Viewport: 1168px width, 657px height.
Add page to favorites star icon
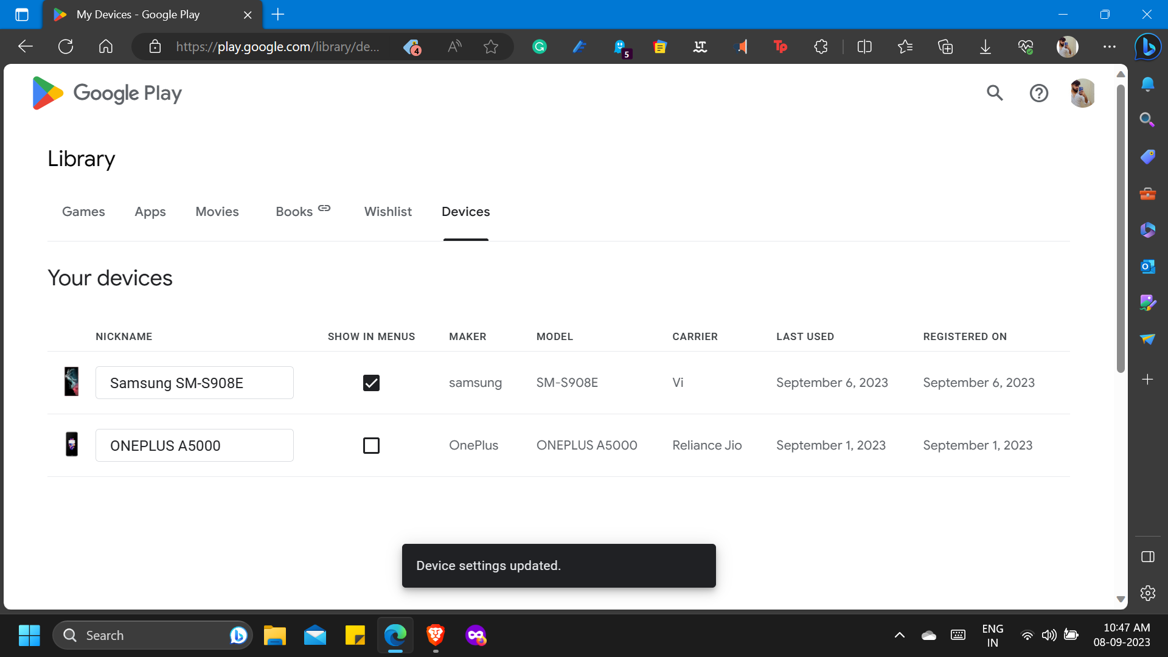click(x=491, y=47)
